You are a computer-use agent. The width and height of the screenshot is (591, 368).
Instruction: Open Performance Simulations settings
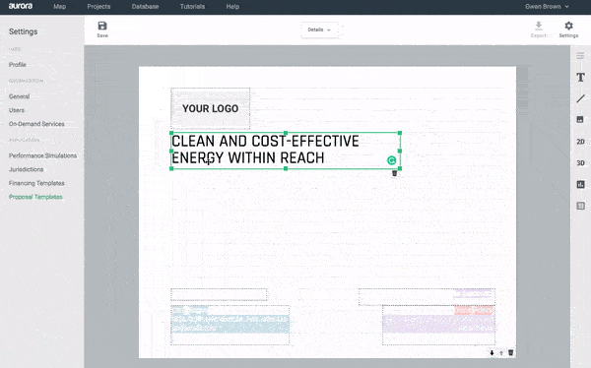[42, 155]
